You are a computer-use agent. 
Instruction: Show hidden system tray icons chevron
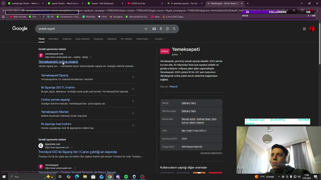pos(279,177)
